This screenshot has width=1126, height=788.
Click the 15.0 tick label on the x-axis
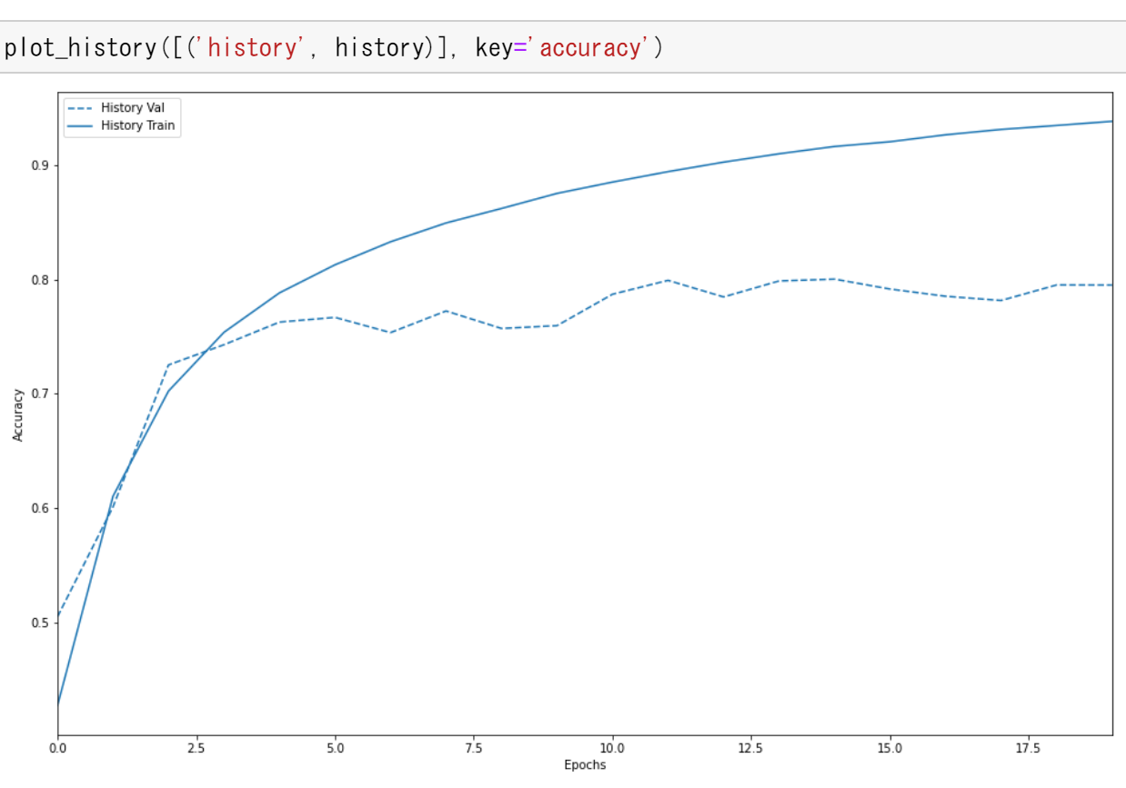[x=890, y=748]
